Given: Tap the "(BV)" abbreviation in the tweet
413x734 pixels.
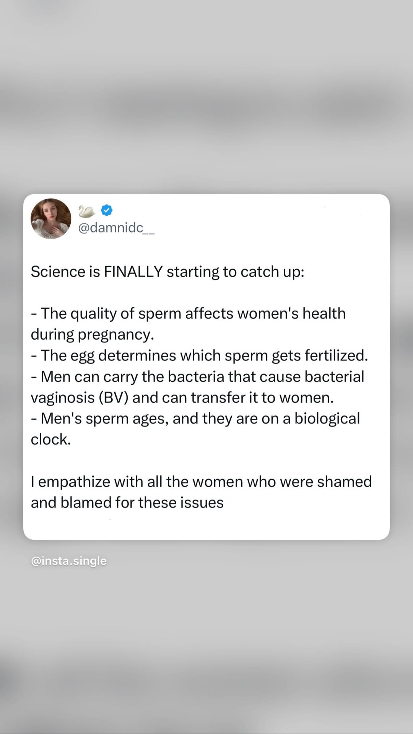Looking at the screenshot, I should pos(113,398).
